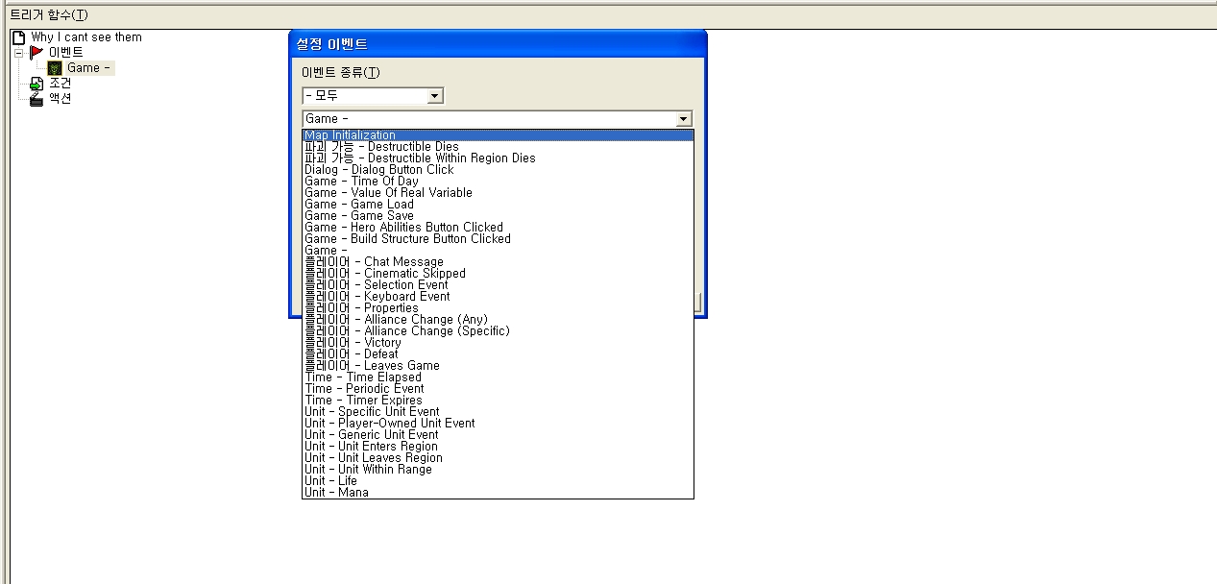Pick the blank Game - list entry
The image size is (1217, 584).
click(x=498, y=251)
